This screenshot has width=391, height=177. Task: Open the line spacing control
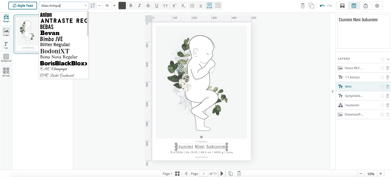coord(218,5)
